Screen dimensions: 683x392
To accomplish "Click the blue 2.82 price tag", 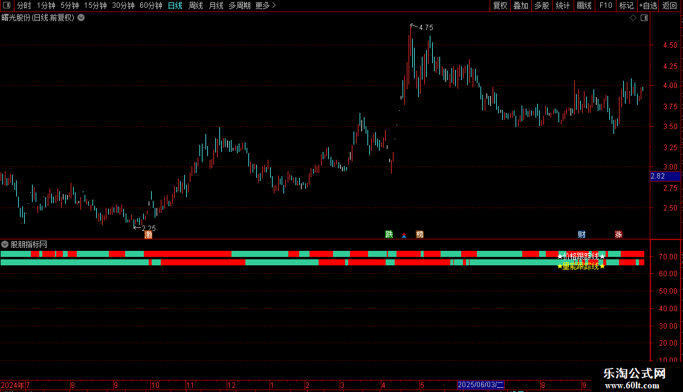I will pos(665,176).
